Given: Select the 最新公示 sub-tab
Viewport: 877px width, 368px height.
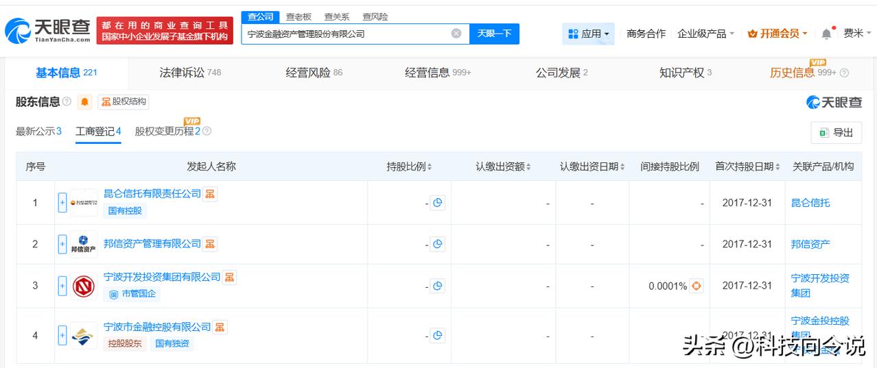Looking at the screenshot, I should coord(38,131).
